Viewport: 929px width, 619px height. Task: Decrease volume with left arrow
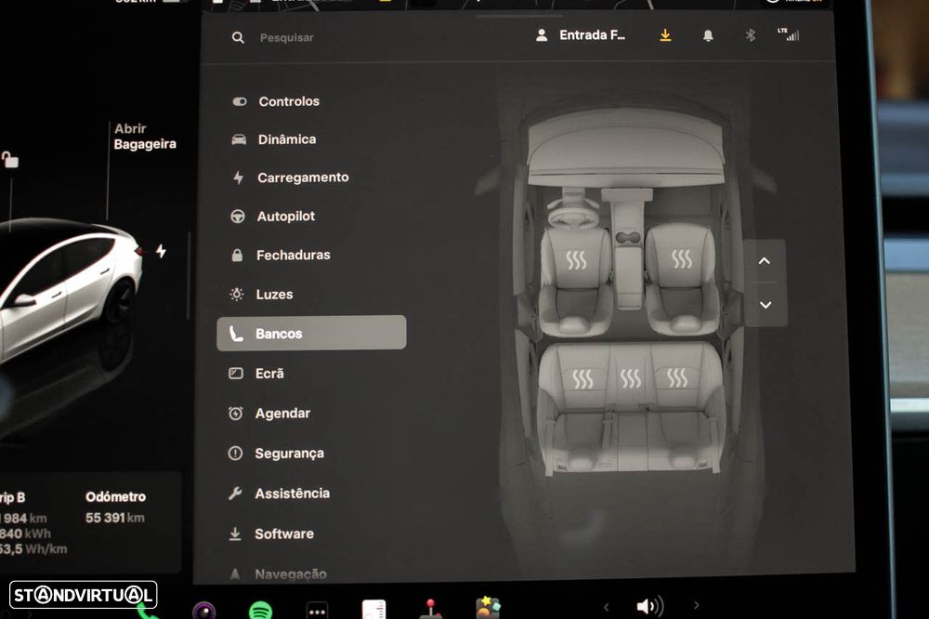coord(606,607)
